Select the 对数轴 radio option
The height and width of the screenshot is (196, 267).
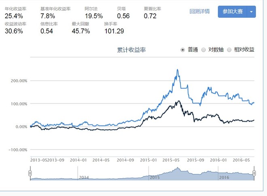(x=203, y=50)
